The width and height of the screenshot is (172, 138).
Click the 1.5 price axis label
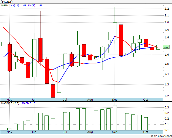coord(167,64)
